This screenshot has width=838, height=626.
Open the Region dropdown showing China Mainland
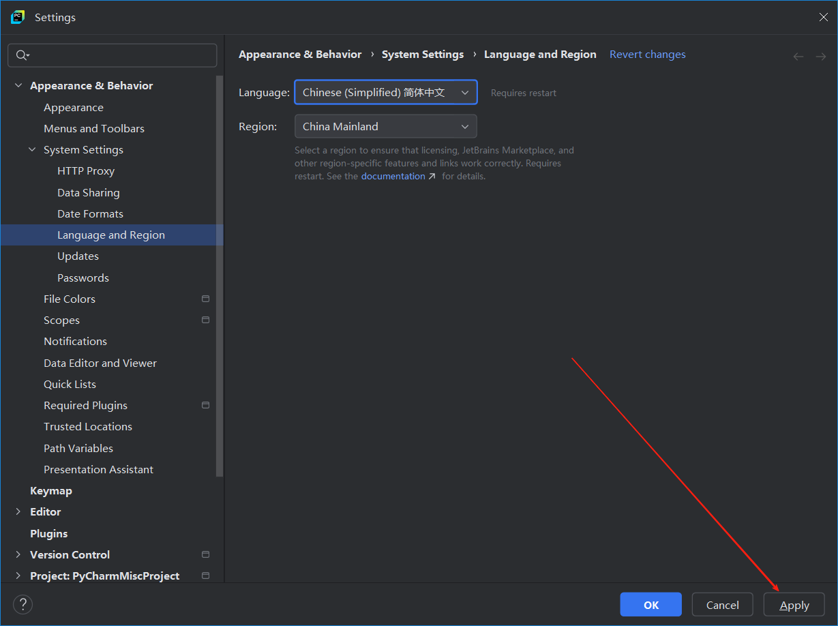click(386, 126)
